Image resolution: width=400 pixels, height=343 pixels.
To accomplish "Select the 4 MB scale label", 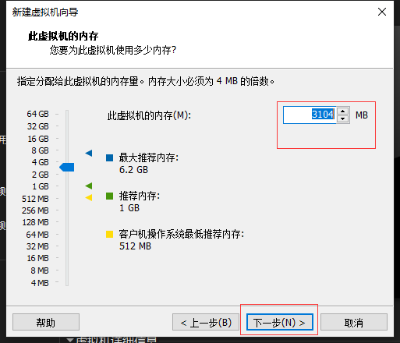I will click(x=40, y=283).
